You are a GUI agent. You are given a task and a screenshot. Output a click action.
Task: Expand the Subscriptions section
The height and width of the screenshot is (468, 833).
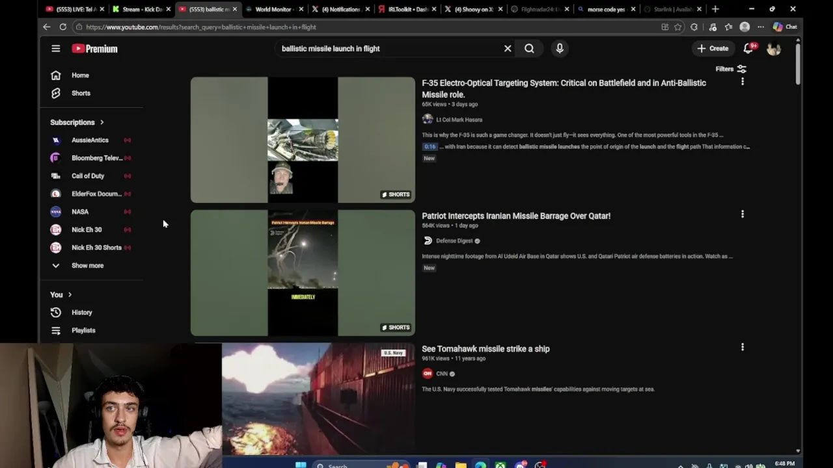(77, 122)
